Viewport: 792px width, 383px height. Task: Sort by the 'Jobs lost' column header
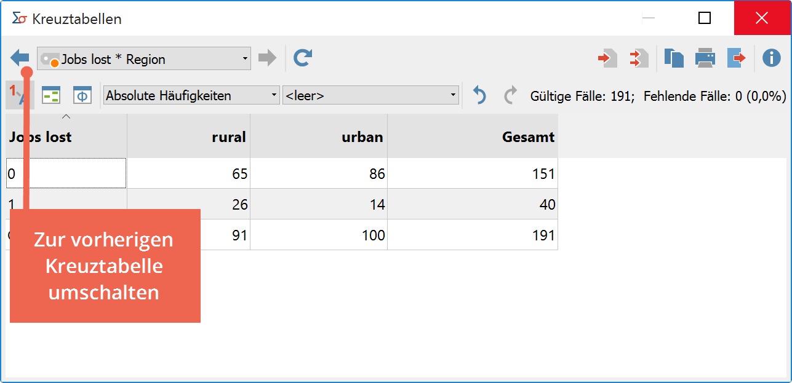(x=66, y=136)
